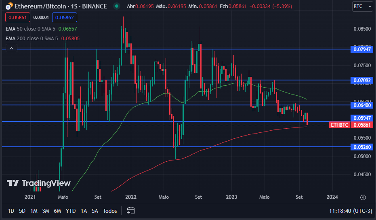Click the Ethereum/Bitcoin symbol logo icon

9,6
